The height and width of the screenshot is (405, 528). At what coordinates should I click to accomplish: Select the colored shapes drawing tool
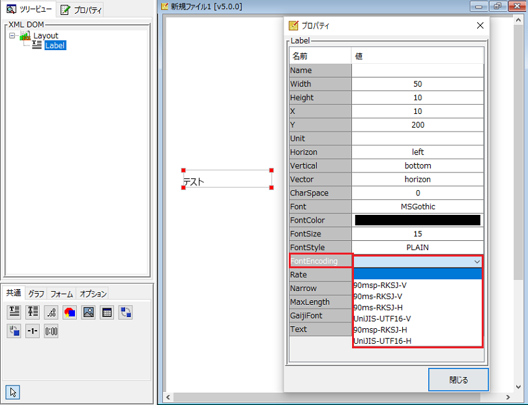tap(70, 312)
